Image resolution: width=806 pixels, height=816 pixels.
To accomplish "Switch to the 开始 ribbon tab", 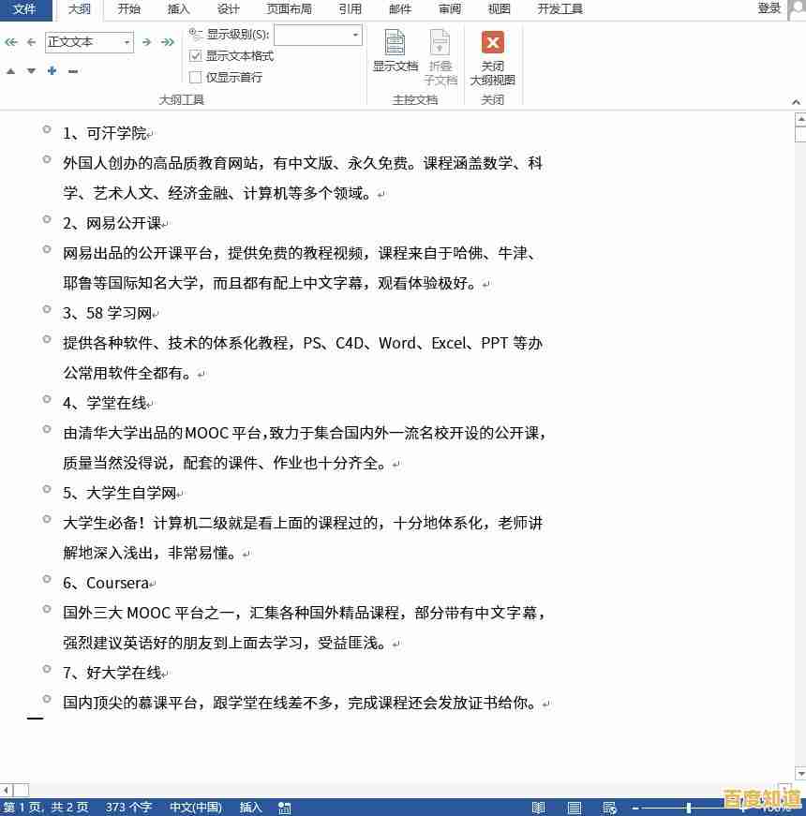I will coord(130,9).
